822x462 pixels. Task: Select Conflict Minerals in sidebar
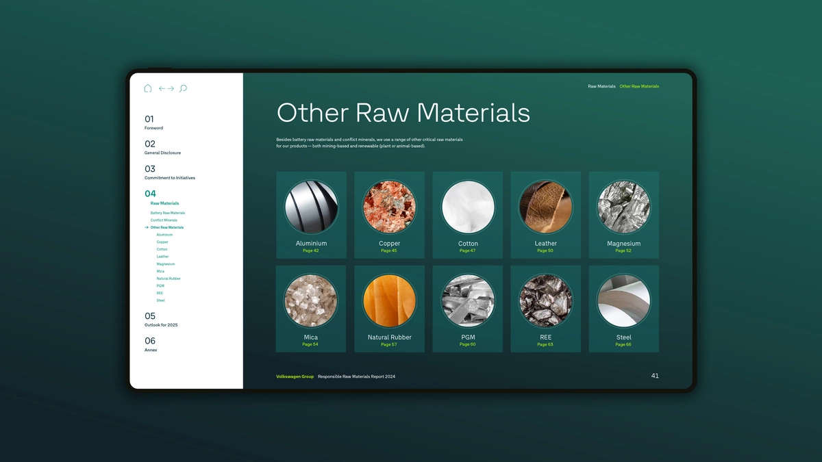point(164,220)
